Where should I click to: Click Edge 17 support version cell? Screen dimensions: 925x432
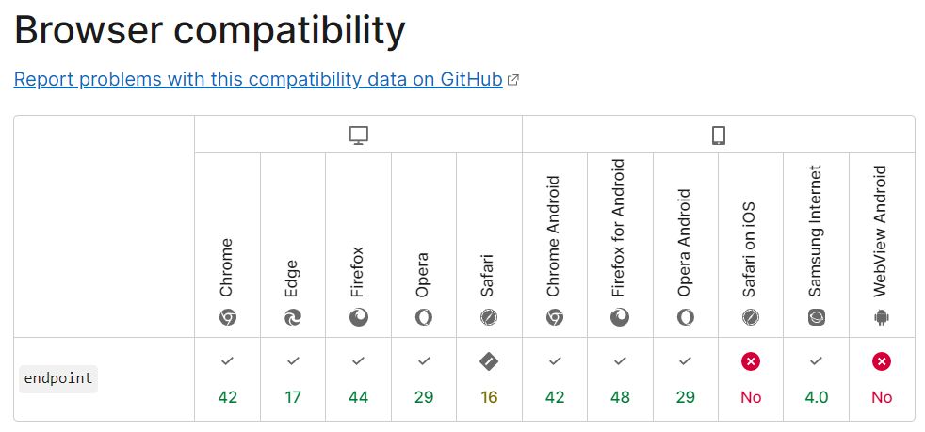[x=293, y=378]
